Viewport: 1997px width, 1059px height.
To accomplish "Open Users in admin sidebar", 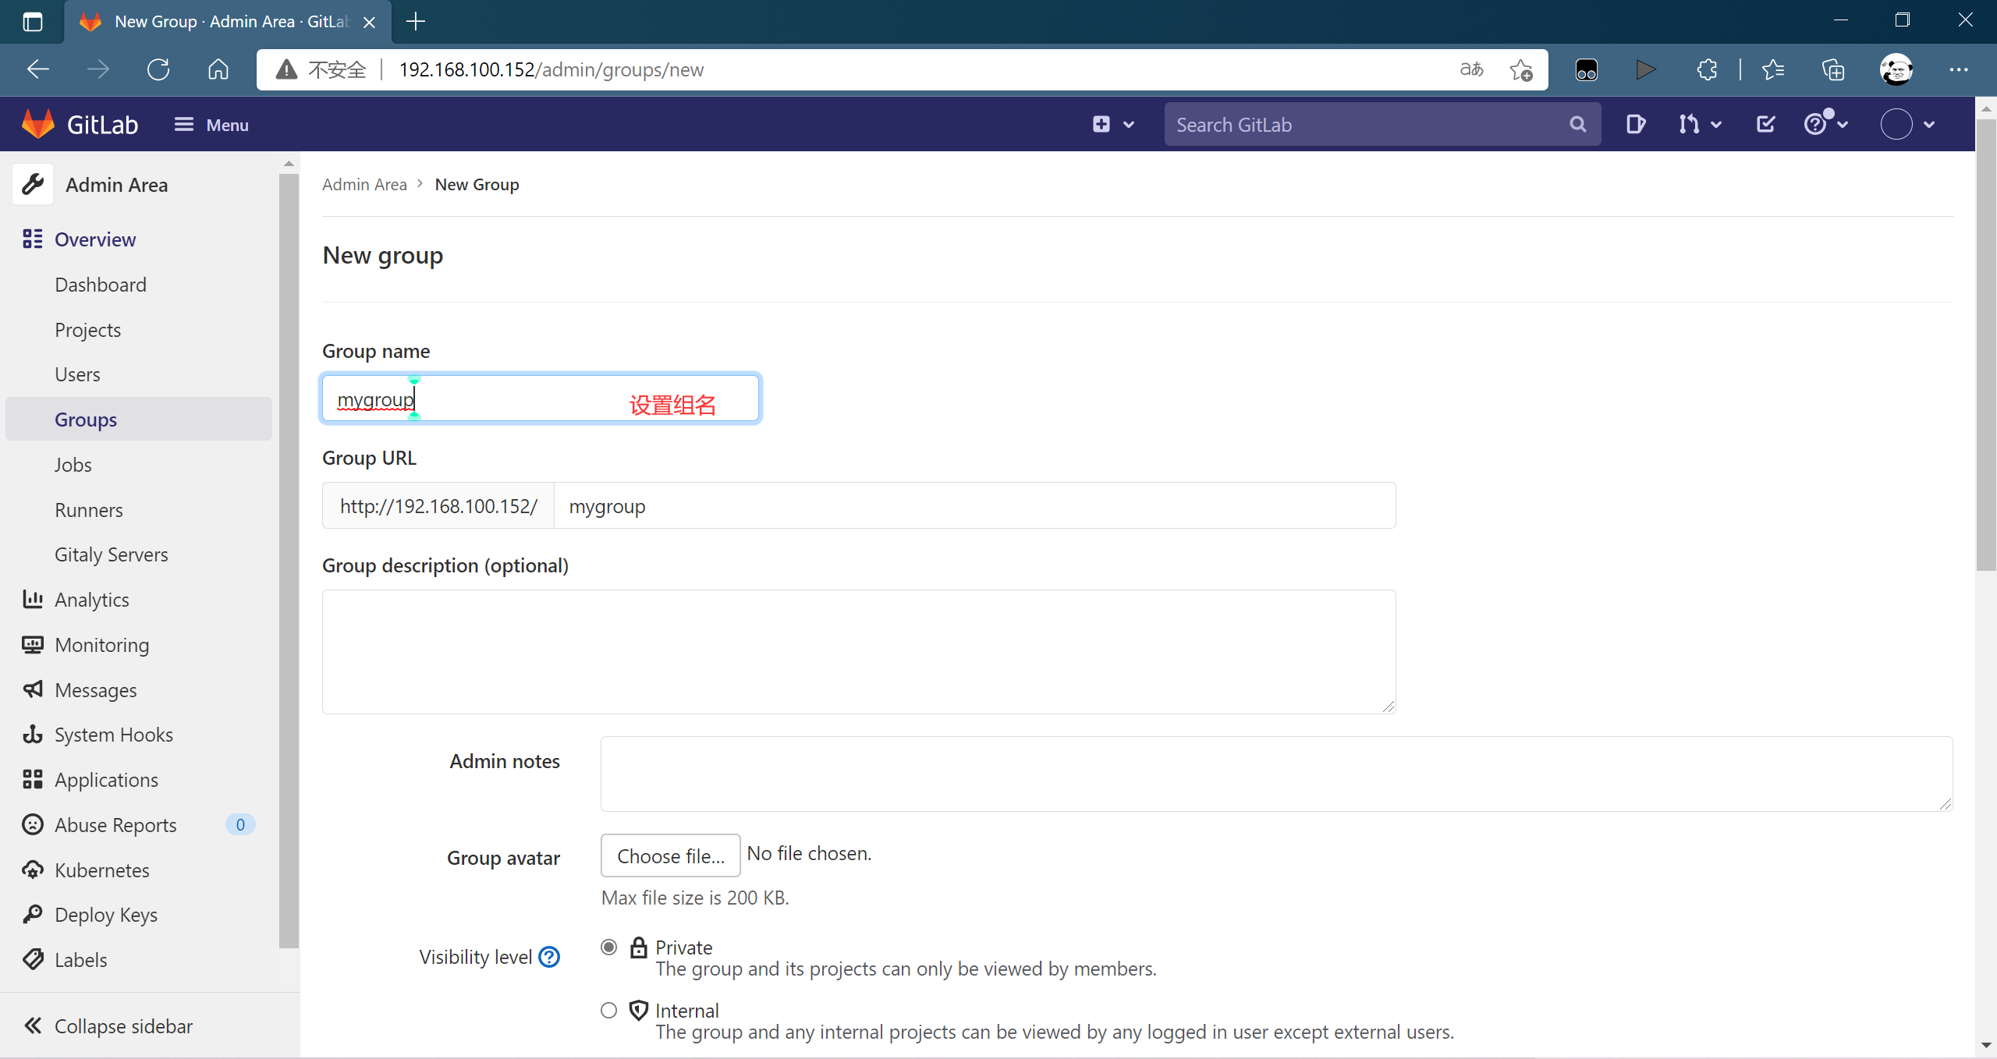I will tap(77, 374).
